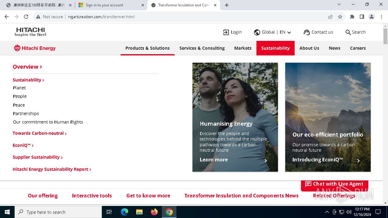Open Chrome profile avatar icon
Viewport: 388px width, 218px height.
click(372, 17)
